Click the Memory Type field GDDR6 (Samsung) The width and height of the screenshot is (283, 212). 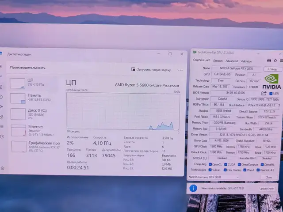pos(225,123)
